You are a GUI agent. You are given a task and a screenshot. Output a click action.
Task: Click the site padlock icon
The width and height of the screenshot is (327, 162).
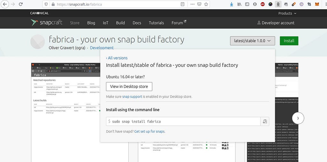53,4
